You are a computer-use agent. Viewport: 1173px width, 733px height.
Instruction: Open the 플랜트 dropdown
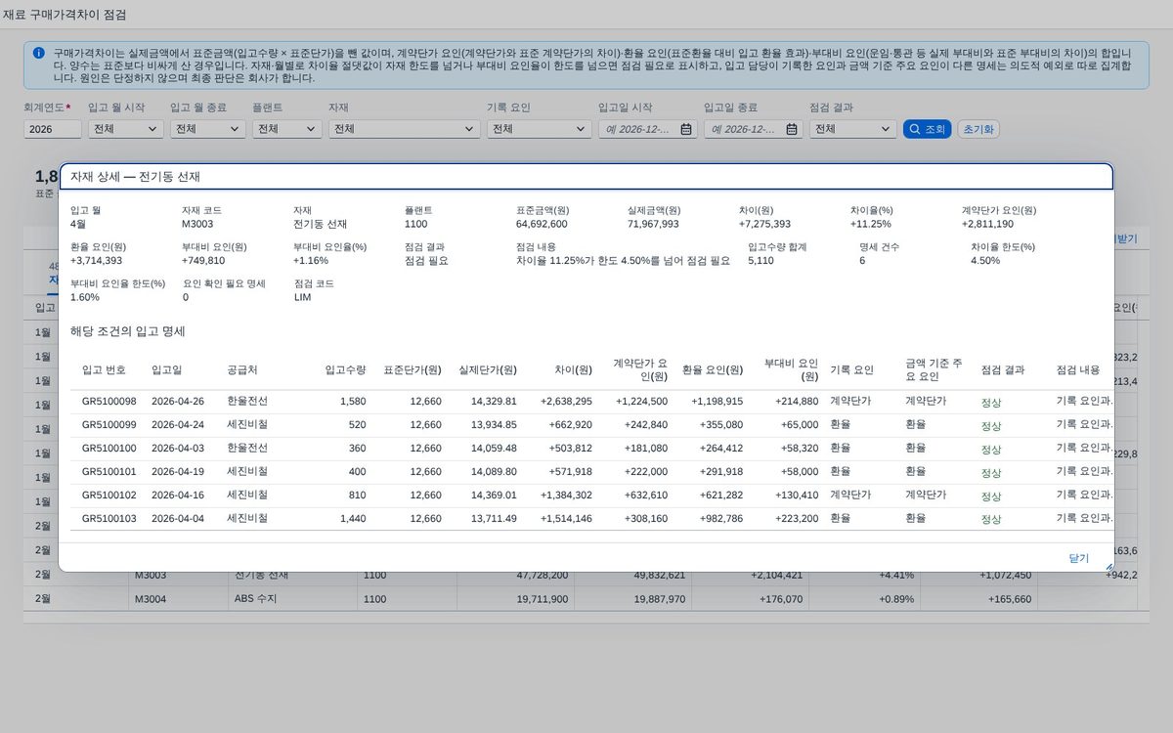click(x=286, y=129)
